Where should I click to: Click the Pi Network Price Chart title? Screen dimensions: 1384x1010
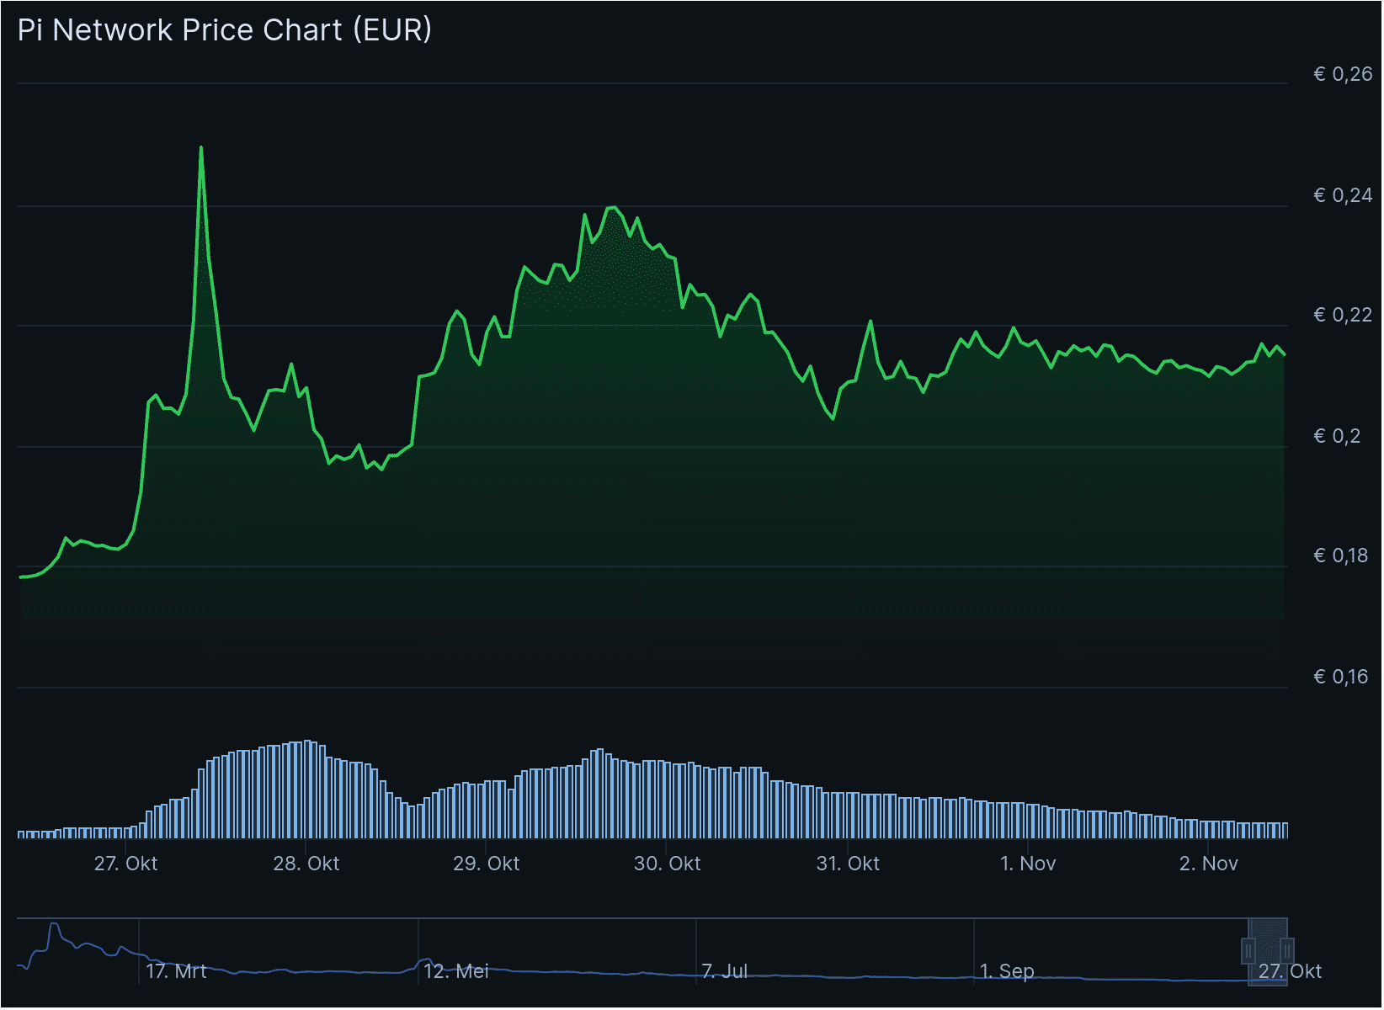225,30
